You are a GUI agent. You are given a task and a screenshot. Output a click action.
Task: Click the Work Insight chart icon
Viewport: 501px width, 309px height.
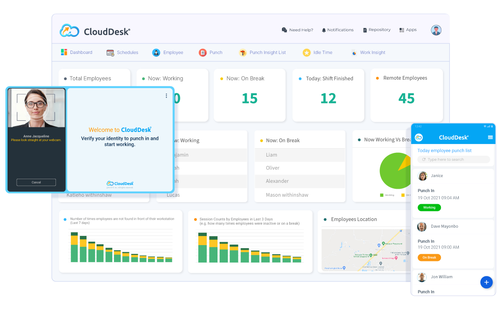[x=354, y=53]
